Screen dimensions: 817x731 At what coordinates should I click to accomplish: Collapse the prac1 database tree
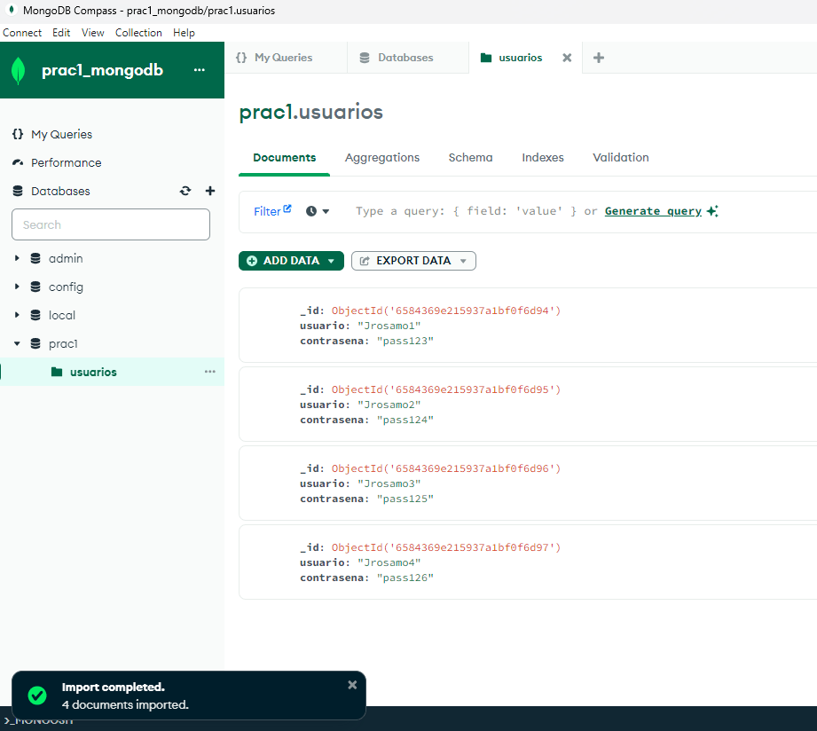17,343
